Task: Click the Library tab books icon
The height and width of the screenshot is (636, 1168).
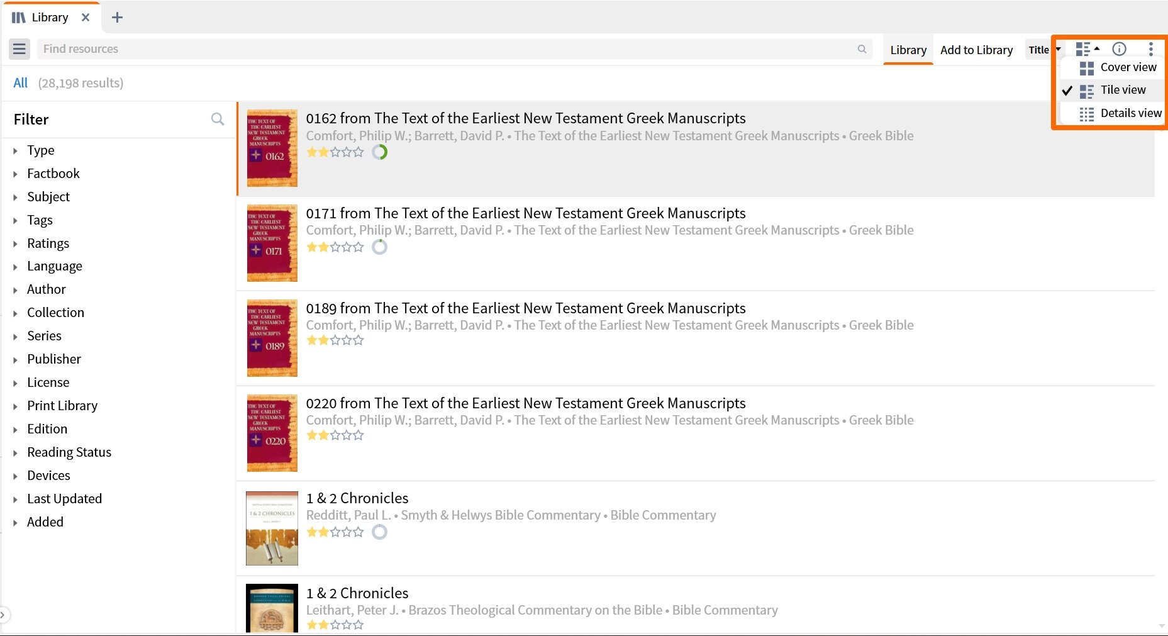Action: 19,18
